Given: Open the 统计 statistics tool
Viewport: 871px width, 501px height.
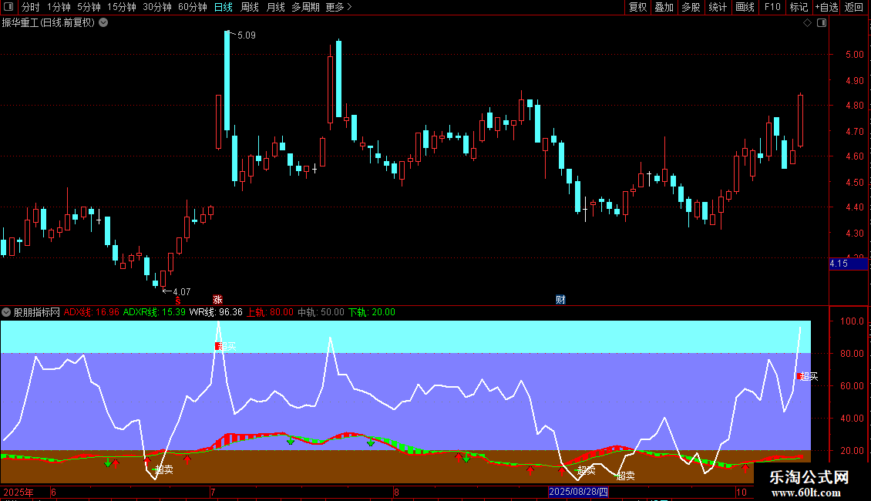Looking at the screenshot, I should tap(717, 7).
